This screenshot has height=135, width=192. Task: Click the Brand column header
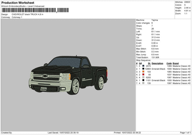click(176, 63)
